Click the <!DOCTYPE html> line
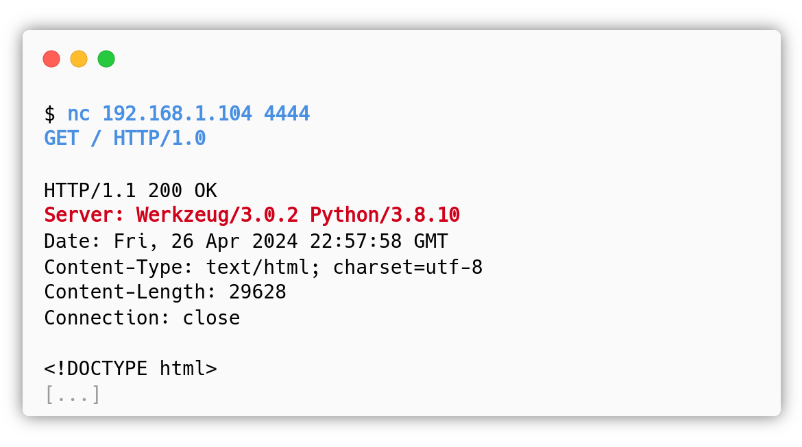Image resolution: width=802 pixels, height=447 pixels. [x=130, y=368]
